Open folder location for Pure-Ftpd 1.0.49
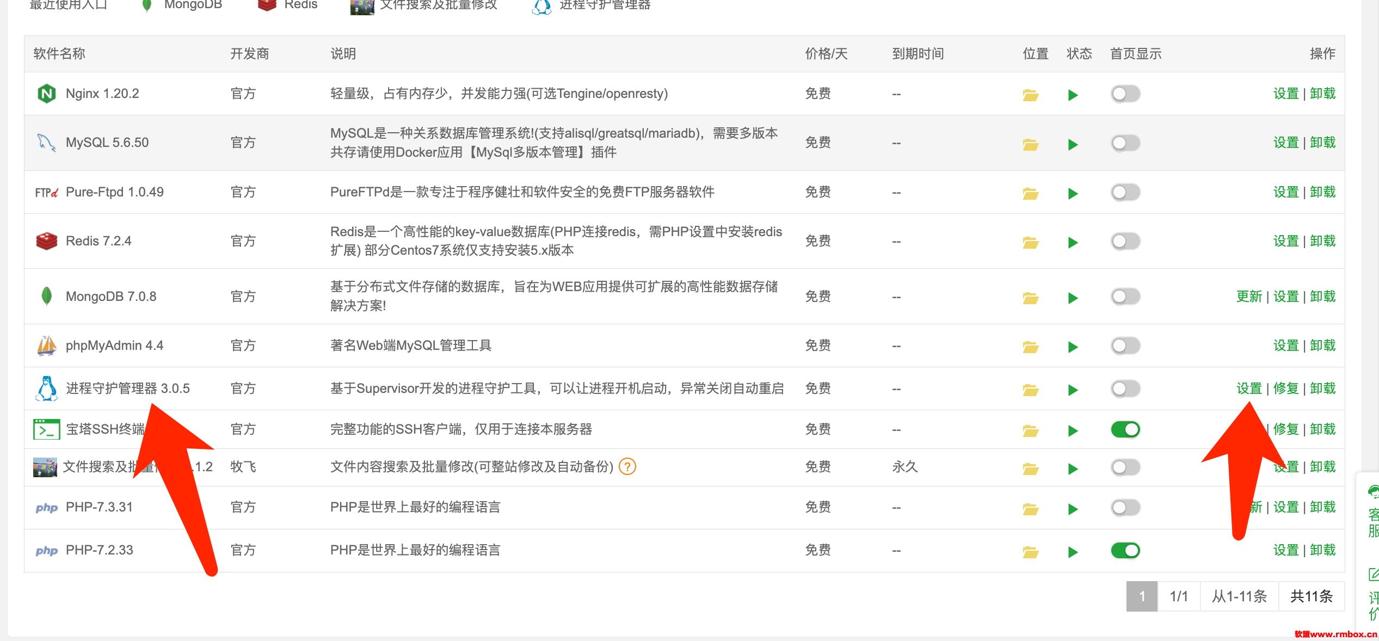The height and width of the screenshot is (641, 1379). (x=1031, y=194)
